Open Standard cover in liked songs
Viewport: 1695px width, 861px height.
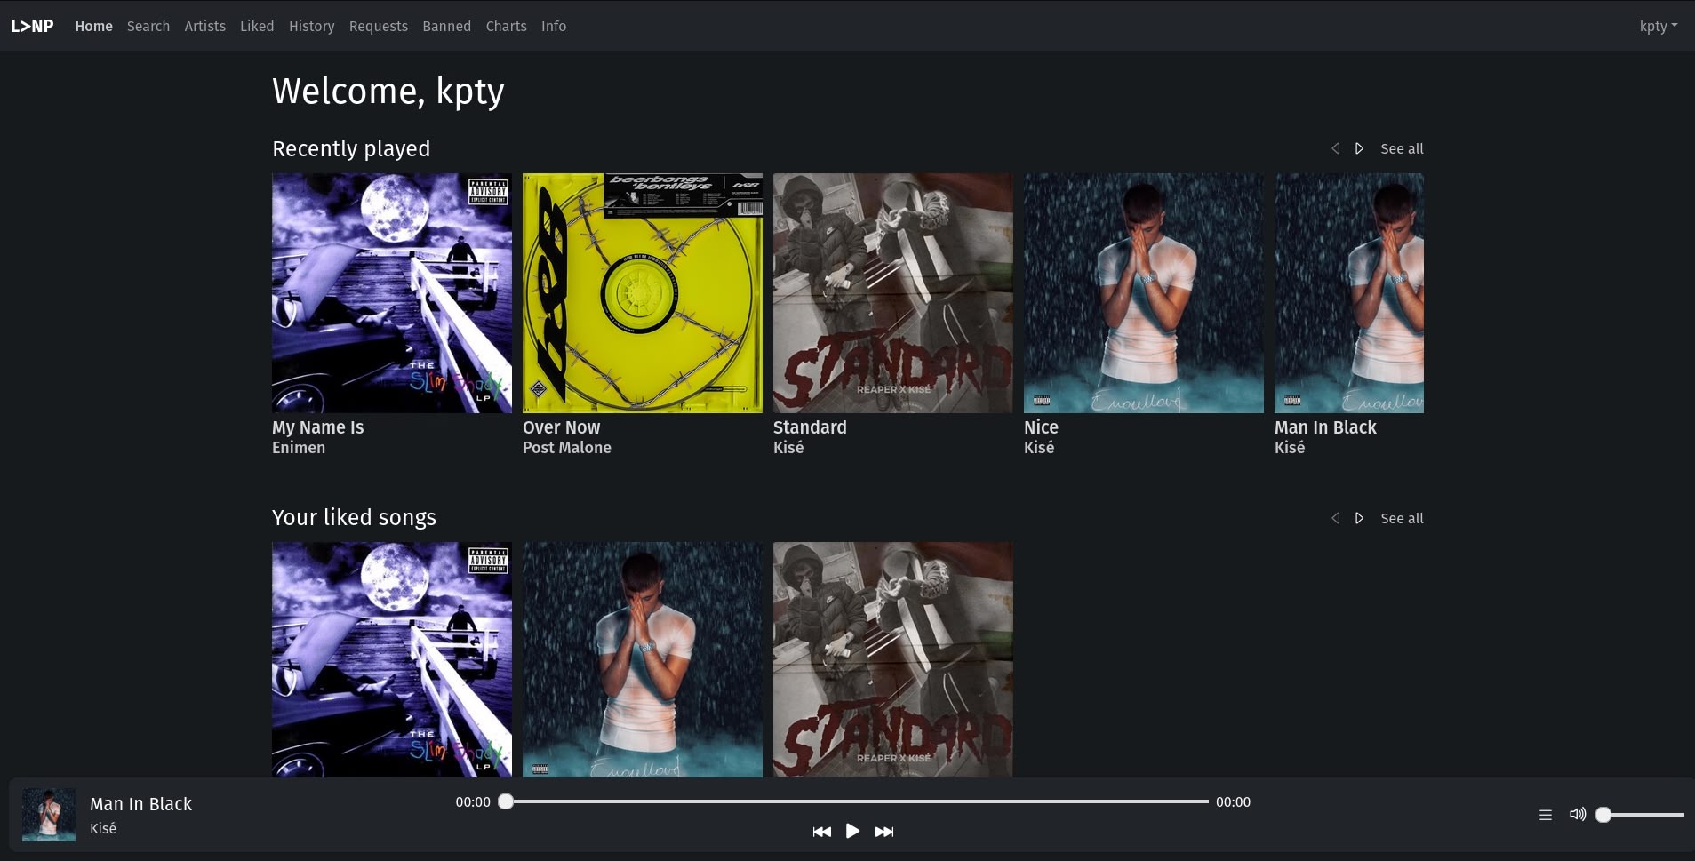coord(893,660)
